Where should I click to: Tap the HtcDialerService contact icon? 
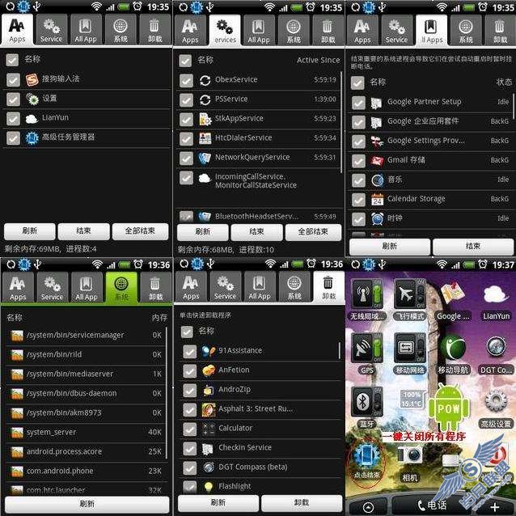click(205, 138)
